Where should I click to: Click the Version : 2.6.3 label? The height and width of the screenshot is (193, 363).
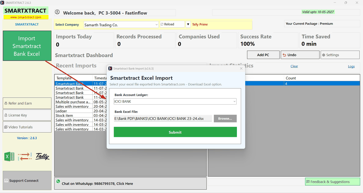[27, 138]
